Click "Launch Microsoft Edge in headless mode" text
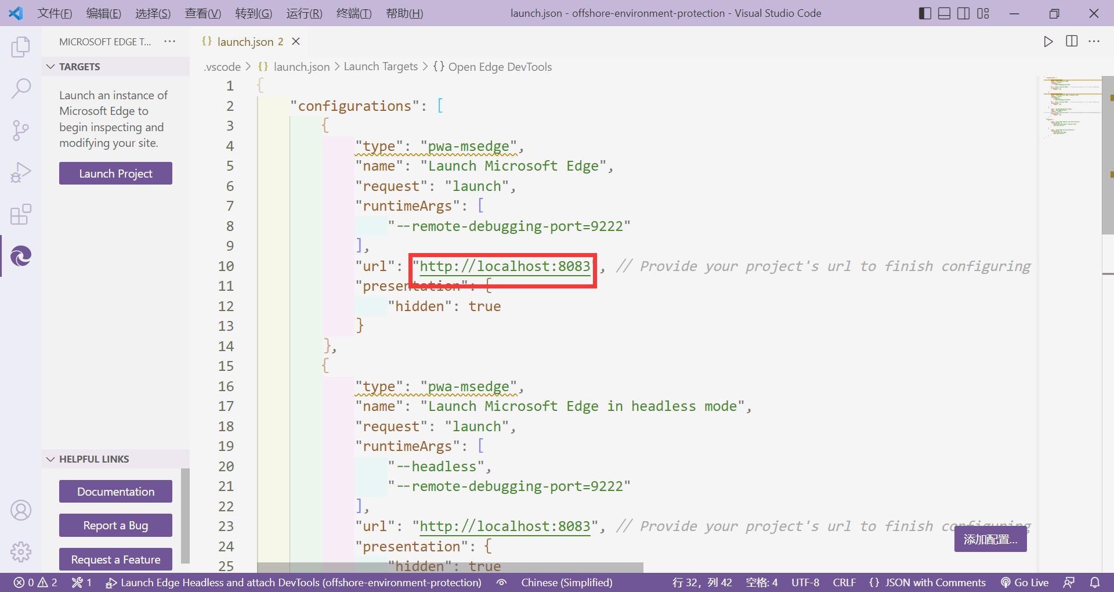This screenshot has height=592, width=1114. click(x=583, y=406)
